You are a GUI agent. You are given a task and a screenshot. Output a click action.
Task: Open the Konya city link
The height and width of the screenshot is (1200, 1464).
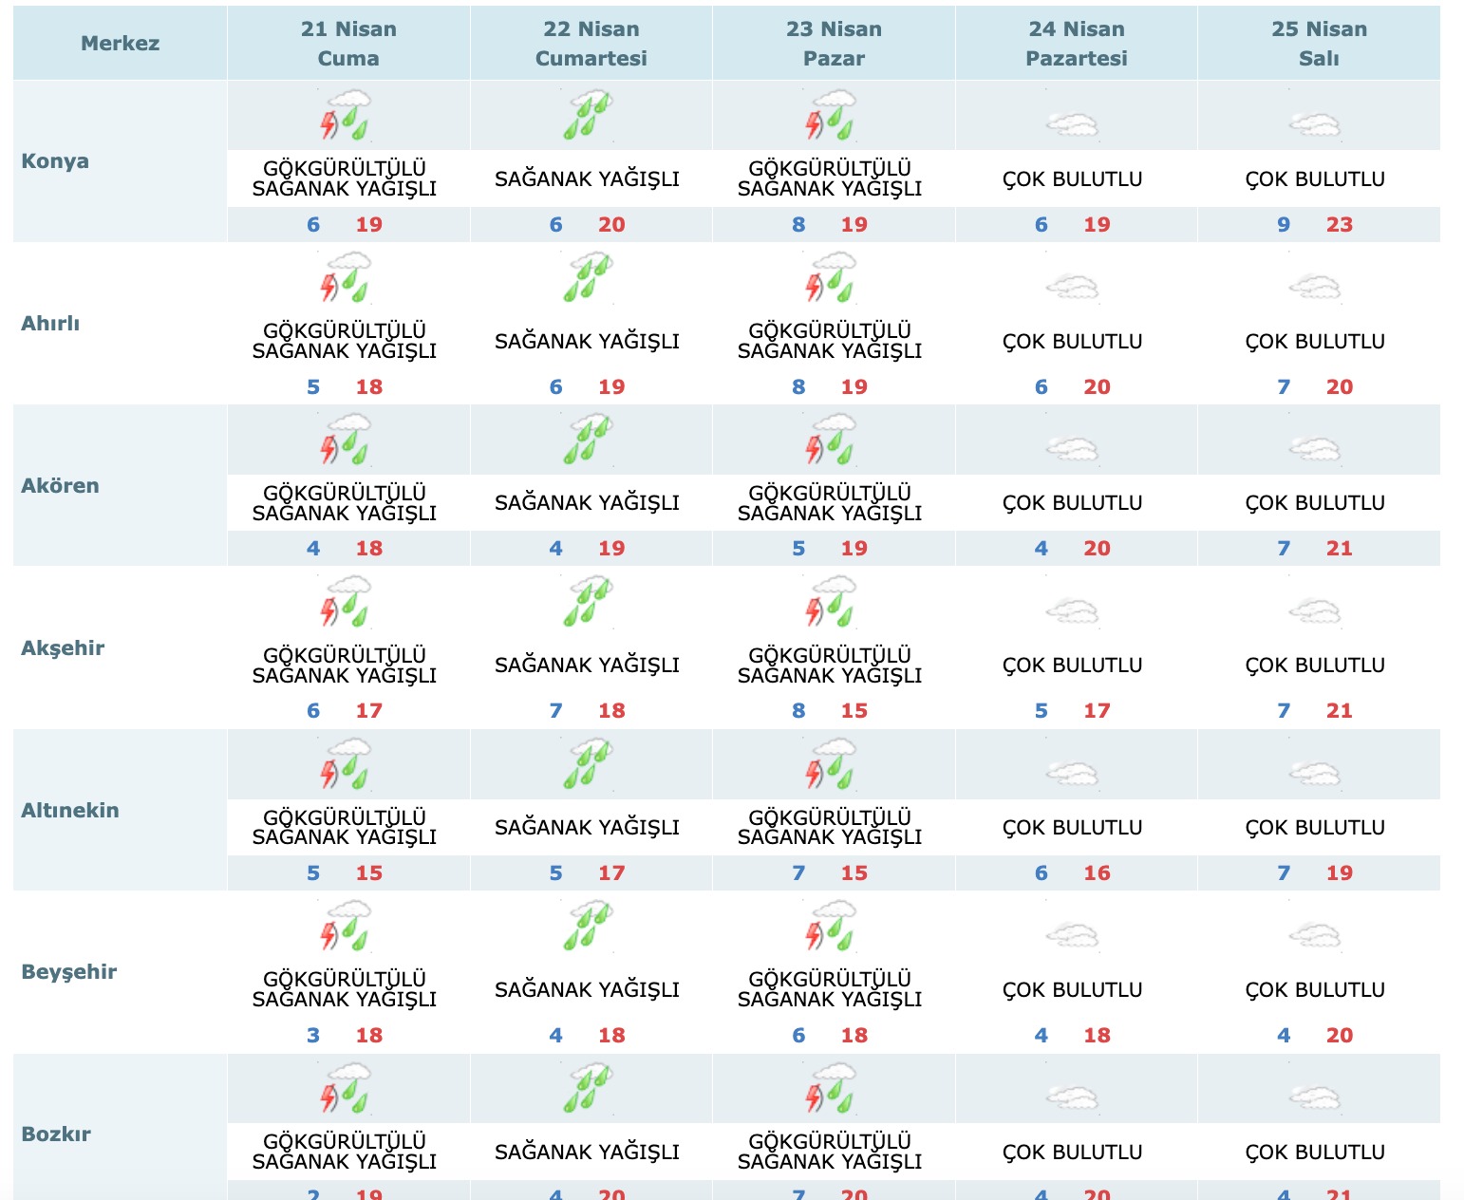55,161
